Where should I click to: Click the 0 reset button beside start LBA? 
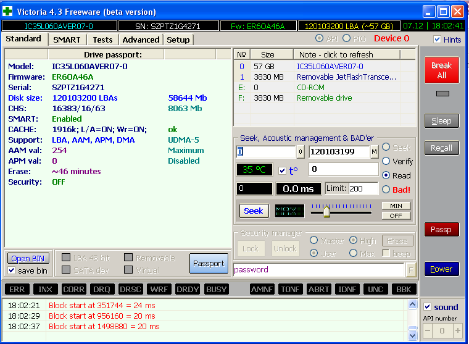(x=301, y=152)
